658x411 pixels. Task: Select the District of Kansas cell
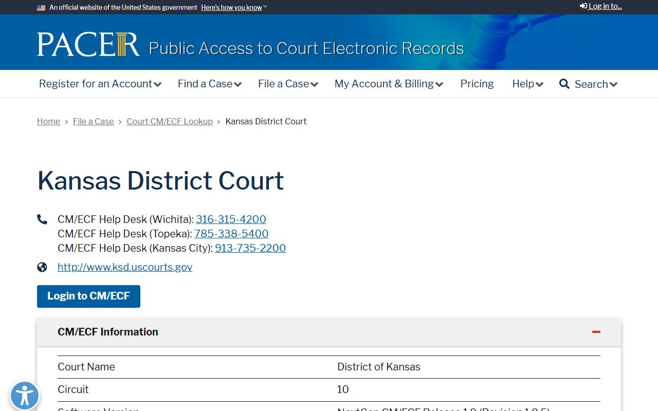[379, 367]
